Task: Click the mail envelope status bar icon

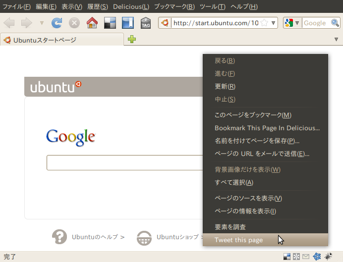Action: point(306,257)
